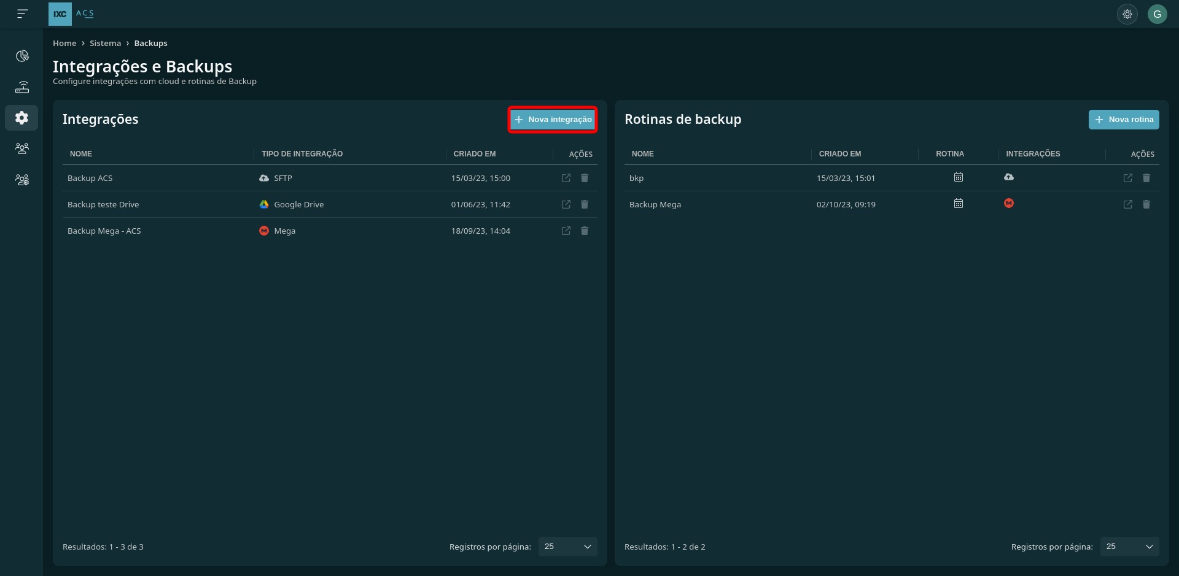Open edit icon for Backup teste Drive

pyautogui.click(x=566, y=204)
